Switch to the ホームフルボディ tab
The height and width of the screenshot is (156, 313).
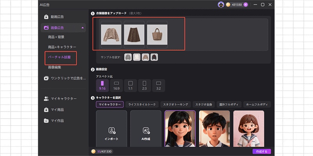pyautogui.click(x=257, y=105)
